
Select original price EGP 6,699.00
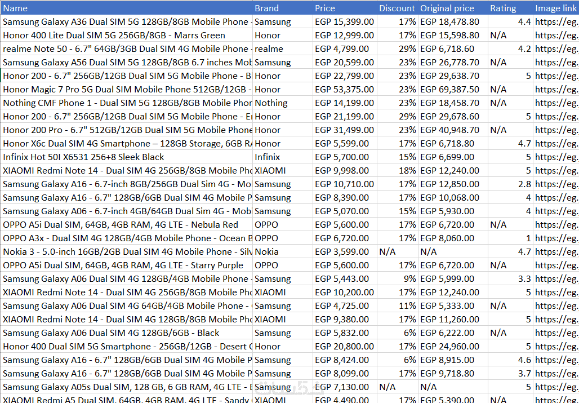(453, 157)
